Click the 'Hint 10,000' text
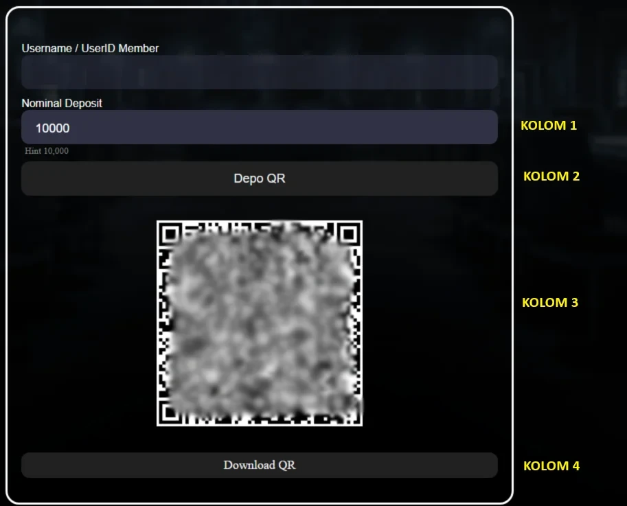The height and width of the screenshot is (506, 627). (x=47, y=150)
